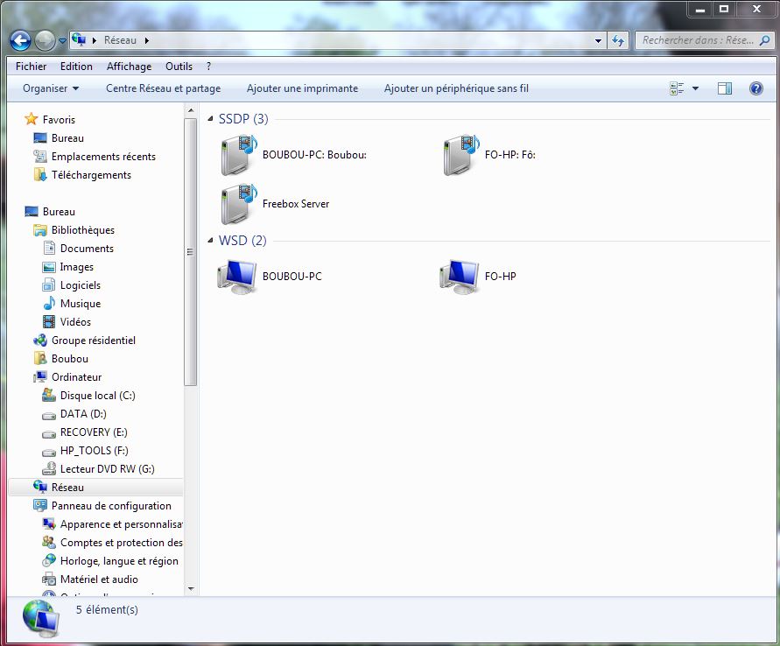Click the greyed forward navigation arrow
The height and width of the screenshot is (646, 780).
[x=45, y=41]
